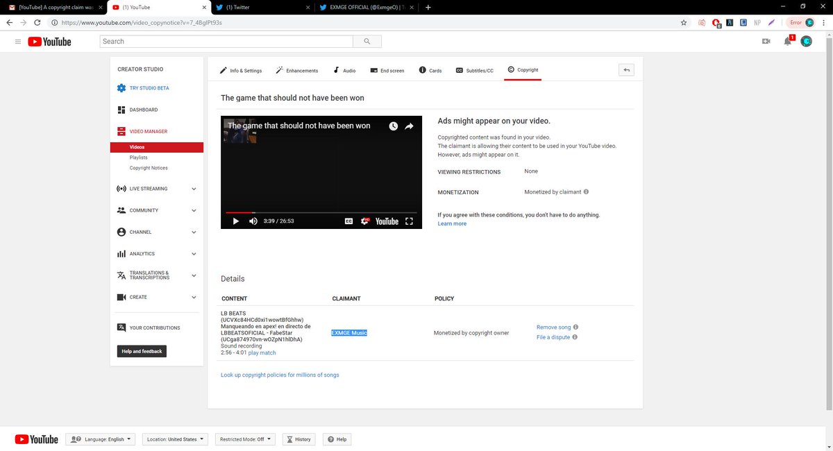Open the YouTube hamburger guide menu
The width and height of the screenshot is (833, 451).
point(18,42)
